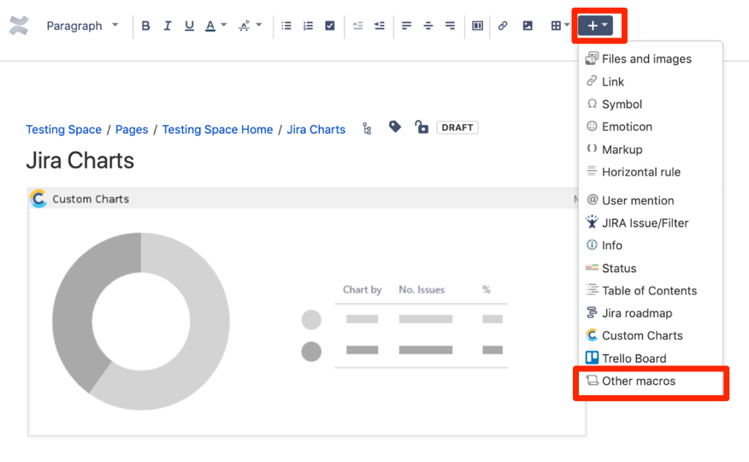The height and width of the screenshot is (462, 749).
Task: Toggle underline formatting
Action: point(189,26)
